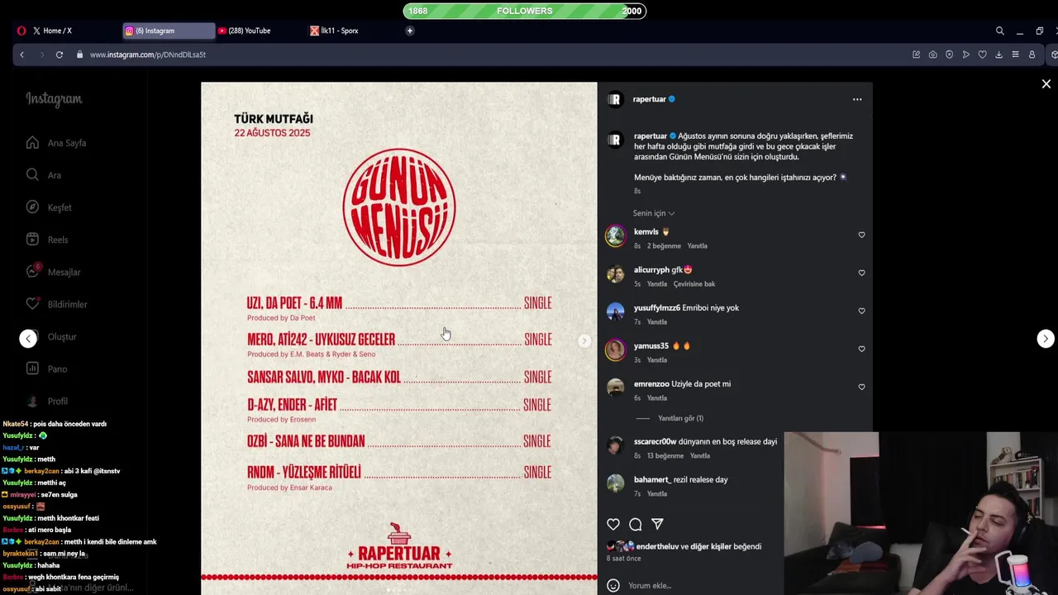Viewport: 1058px width, 595px height.
Task: Go to previous post with left arrow
Action: point(28,338)
